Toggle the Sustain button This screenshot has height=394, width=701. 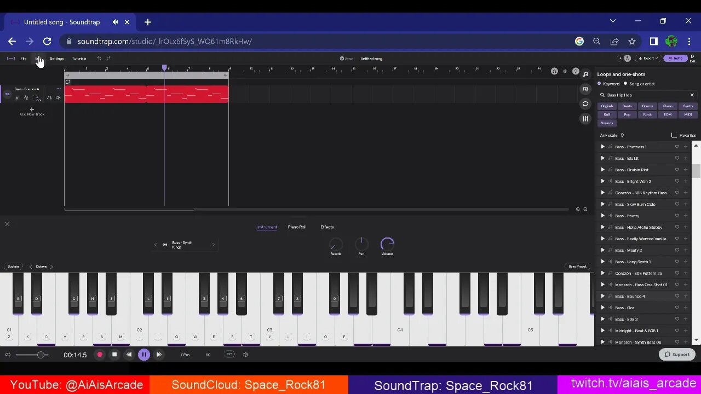click(13, 266)
